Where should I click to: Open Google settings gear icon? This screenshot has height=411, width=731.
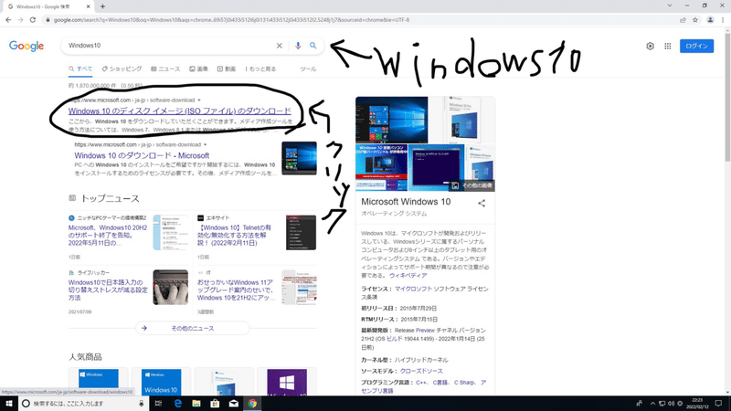tap(650, 47)
